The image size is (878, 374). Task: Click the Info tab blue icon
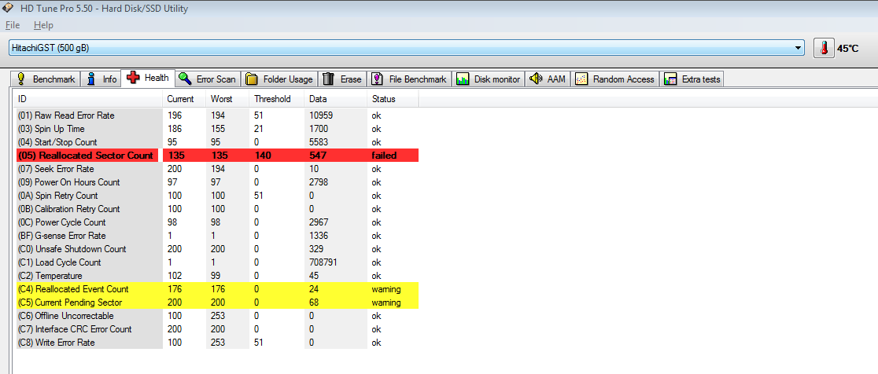(91, 79)
